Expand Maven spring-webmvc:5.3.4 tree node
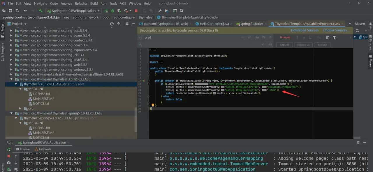373x172 pixels. (12, 70)
